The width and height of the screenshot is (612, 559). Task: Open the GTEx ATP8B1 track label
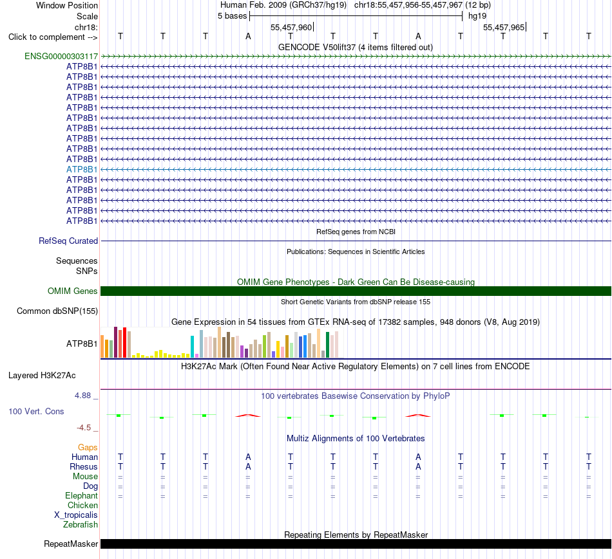[x=82, y=344]
